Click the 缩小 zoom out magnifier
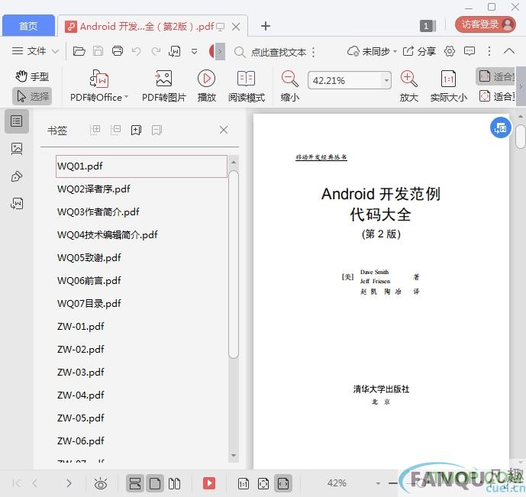The width and height of the screenshot is (526, 497). (290, 86)
